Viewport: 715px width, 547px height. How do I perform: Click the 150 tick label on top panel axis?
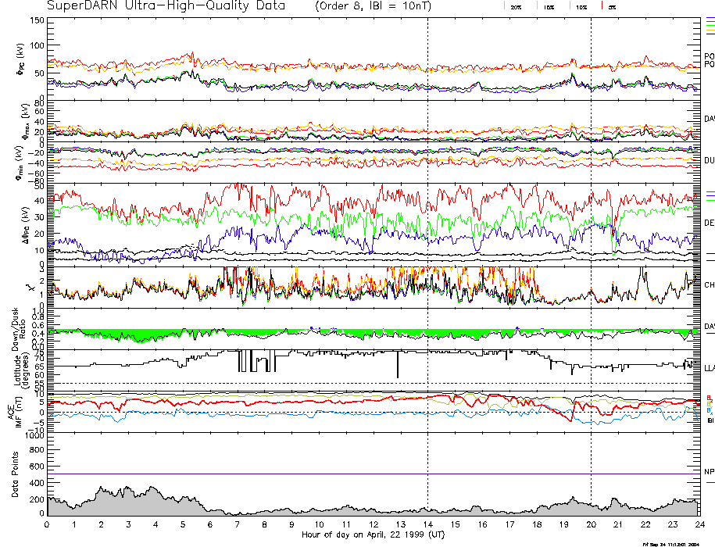(36, 20)
